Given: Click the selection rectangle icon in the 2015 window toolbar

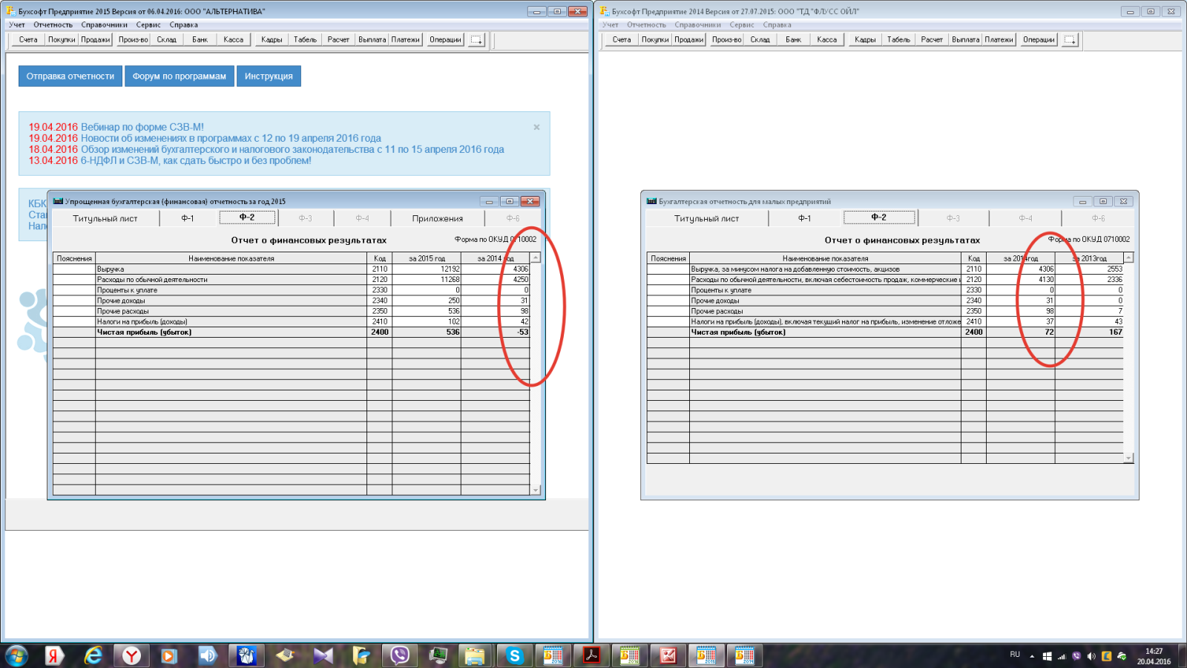Looking at the screenshot, I should coord(476,40).
